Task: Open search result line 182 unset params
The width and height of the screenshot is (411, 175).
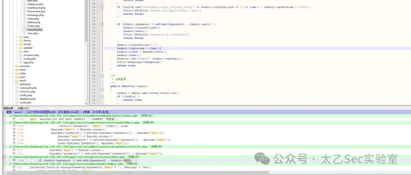Action: pyautogui.click(x=71, y=143)
